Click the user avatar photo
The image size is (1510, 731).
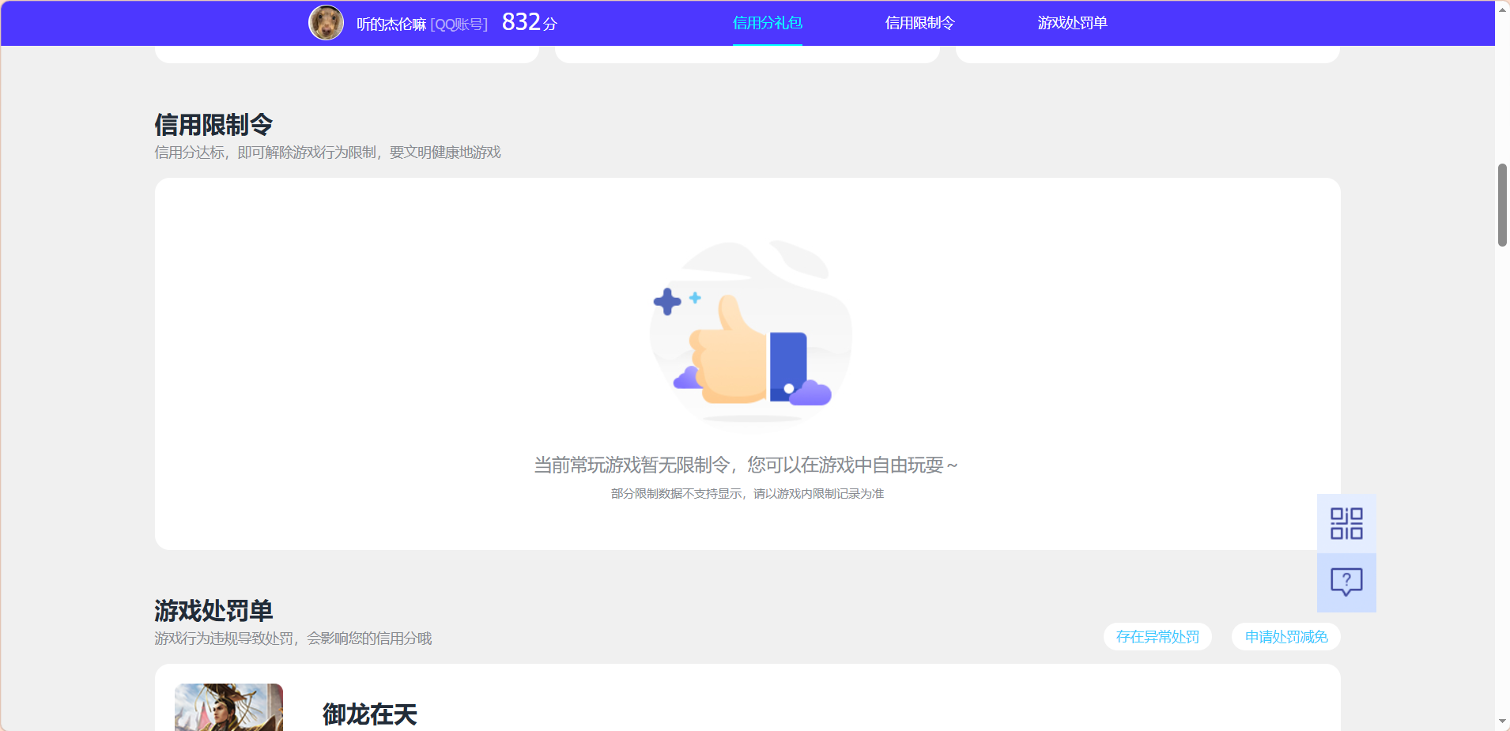tap(325, 22)
